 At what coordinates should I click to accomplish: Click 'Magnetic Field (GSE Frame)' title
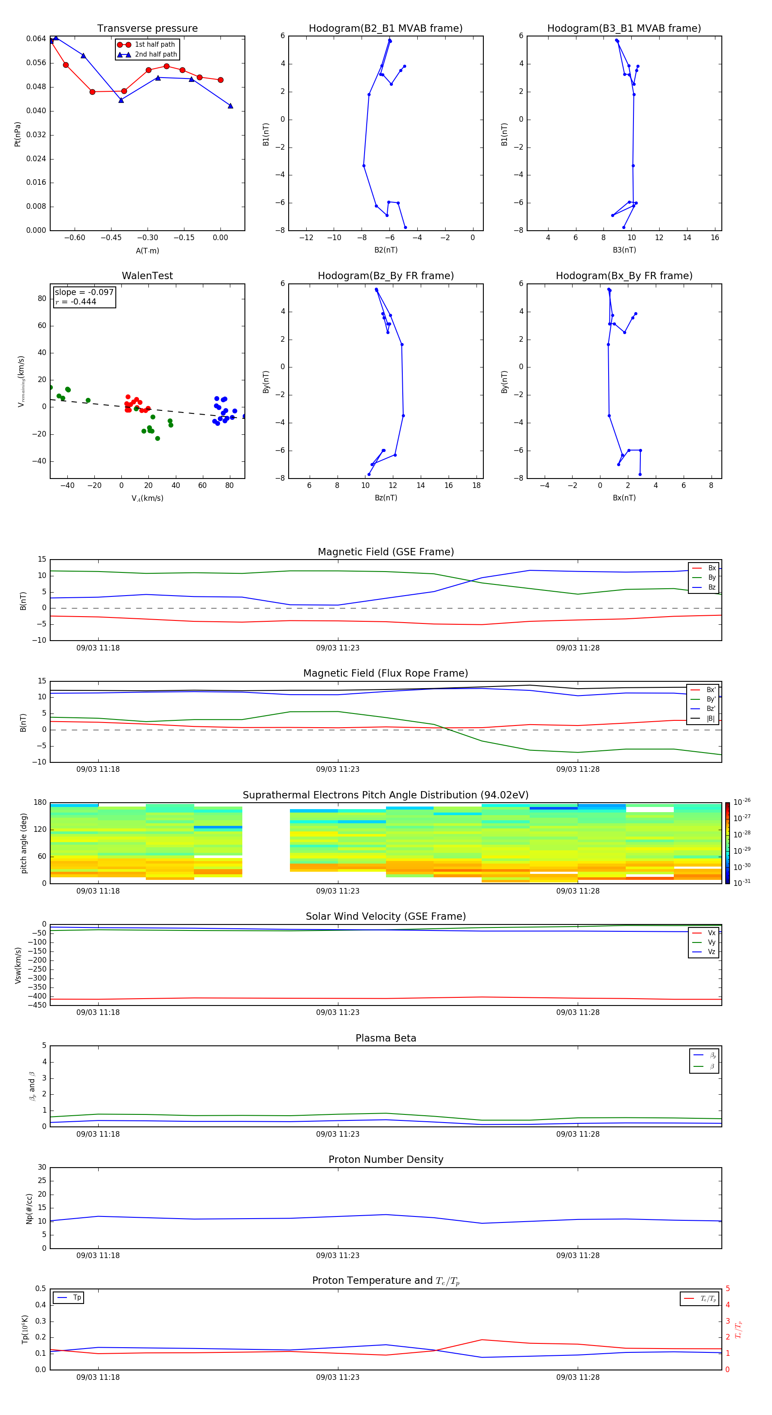click(x=386, y=552)
